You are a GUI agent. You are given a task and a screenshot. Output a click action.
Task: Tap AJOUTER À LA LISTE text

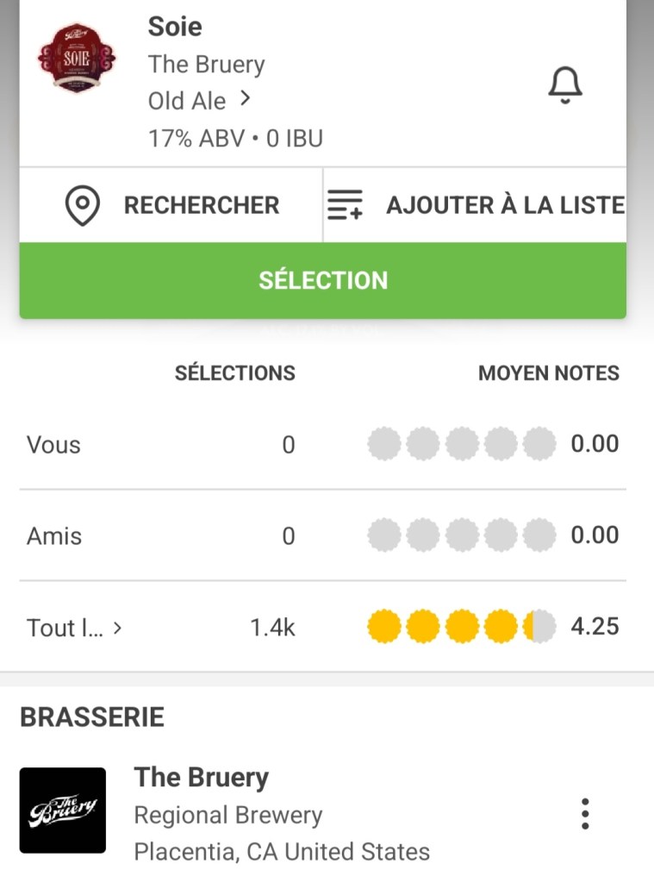505,206
